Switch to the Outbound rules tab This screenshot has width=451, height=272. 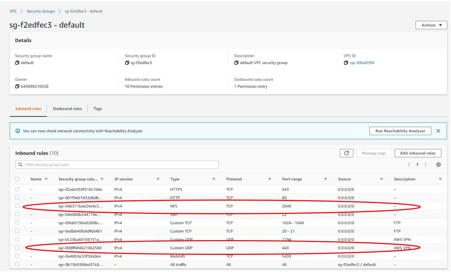[x=67, y=109]
